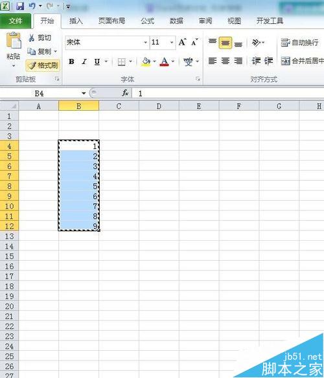324x378 pixels.
Task: Open phonetic guide dropdown arrow
Action: click(x=197, y=61)
